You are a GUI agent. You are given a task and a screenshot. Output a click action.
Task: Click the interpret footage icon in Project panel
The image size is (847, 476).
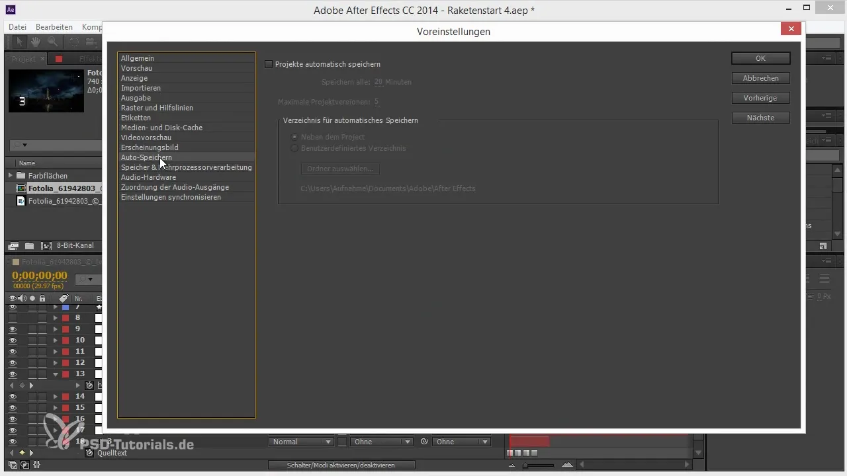13,245
